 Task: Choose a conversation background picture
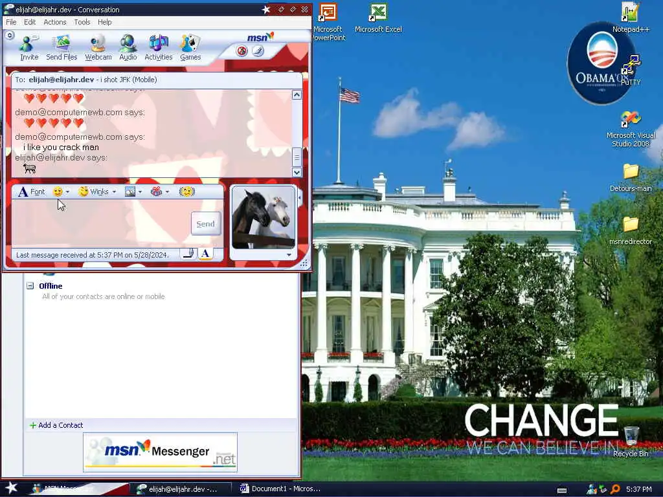pyautogui.click(x=130, y=192)
